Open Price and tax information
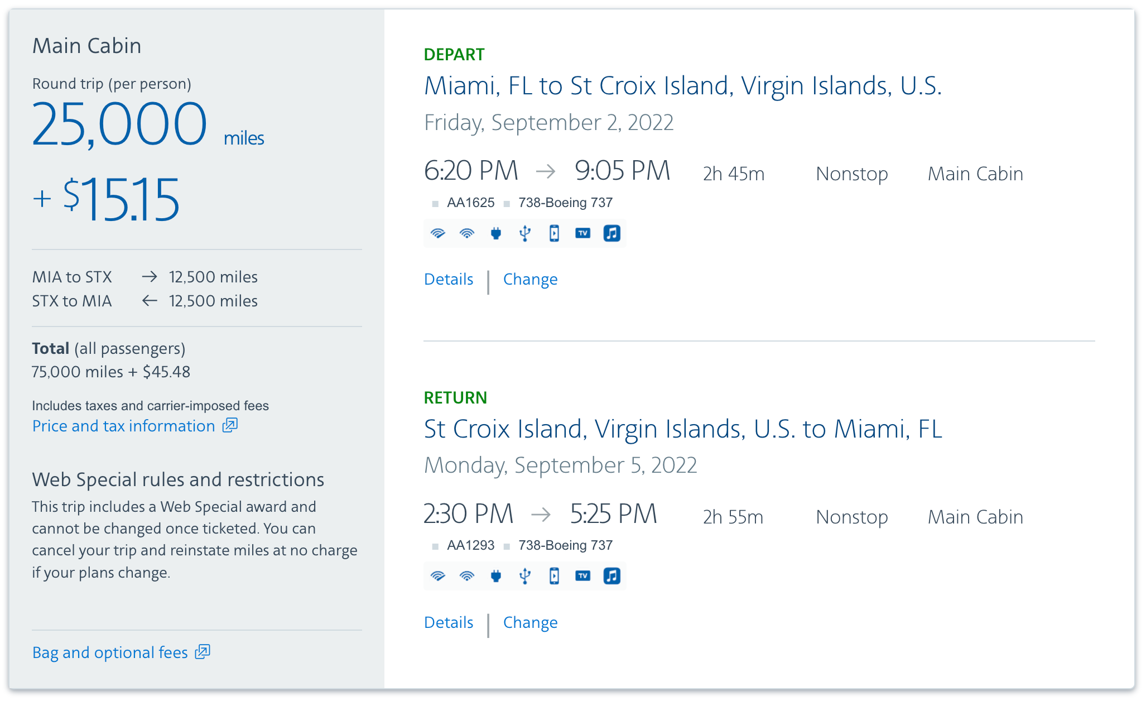The height and width of the screenshot is (701, 1146). [124, 426]
